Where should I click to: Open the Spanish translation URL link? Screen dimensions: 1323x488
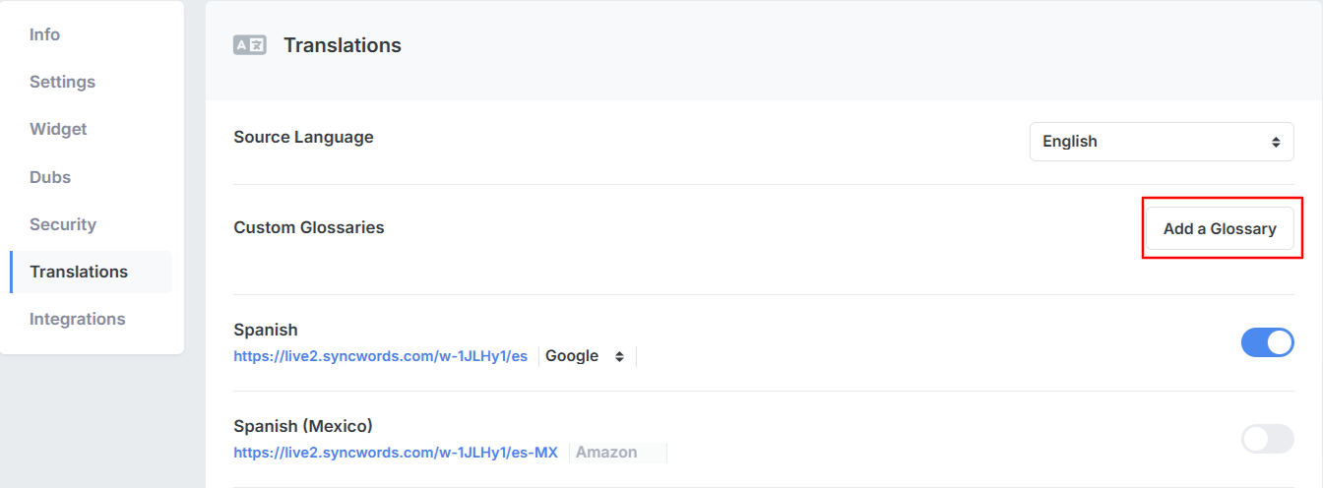(380, 356)
